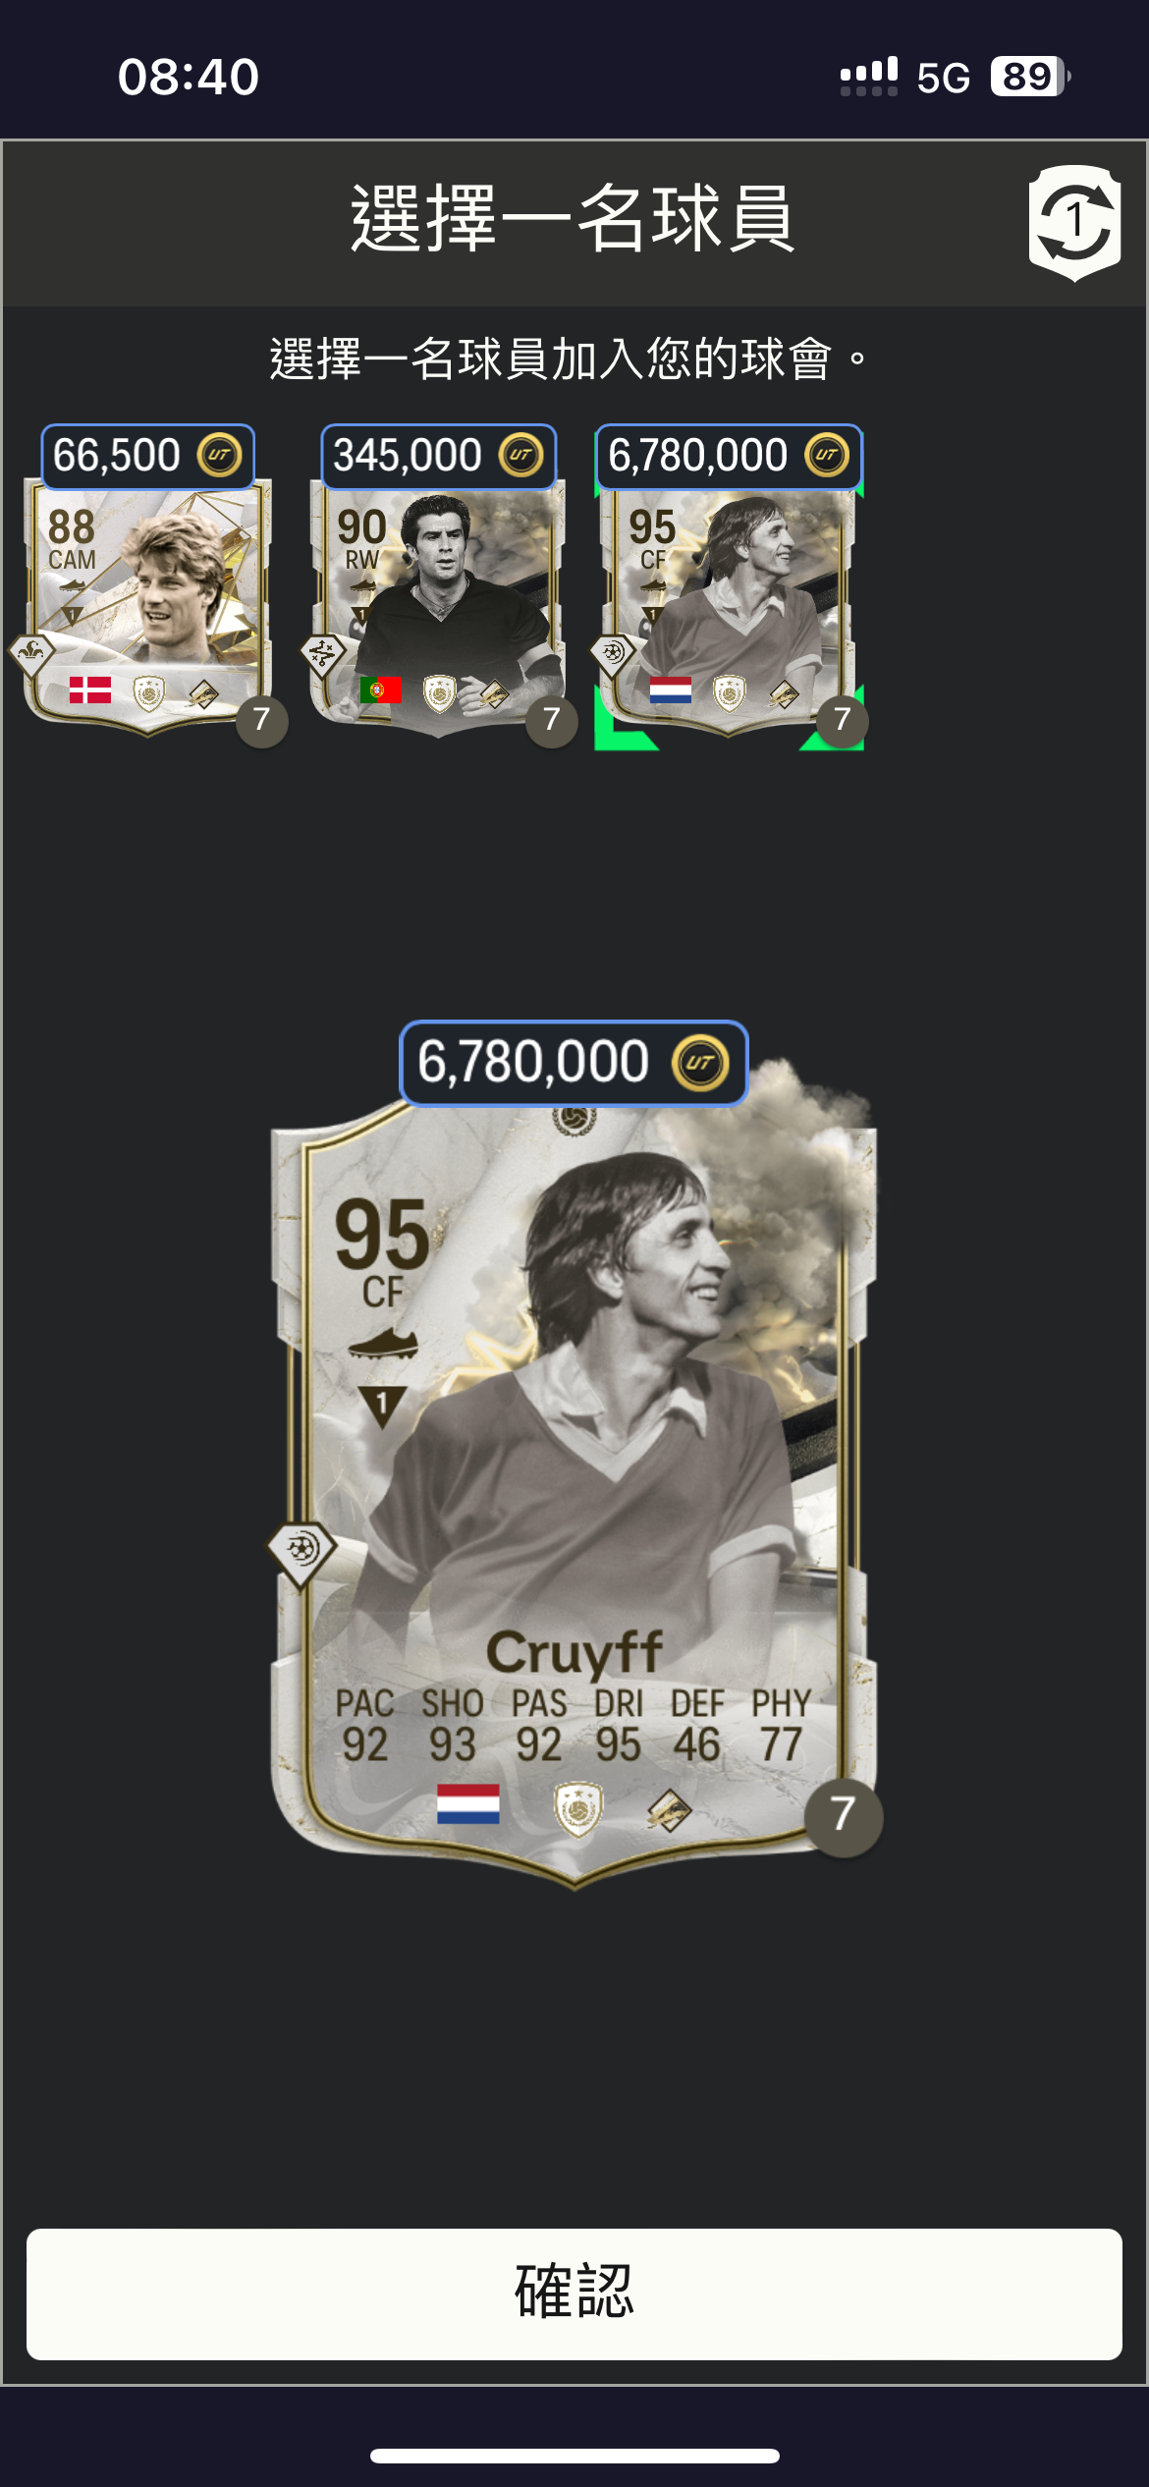Tap the Icon club badge on large card
1149x2487 pixels.
click(x=578, y=1809)
